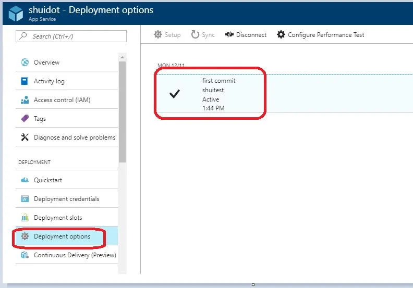Image resolution: width=413 pixels, height=288 pixels.
Task: Click the Overview globe icon
Action: tap(25, 62)
